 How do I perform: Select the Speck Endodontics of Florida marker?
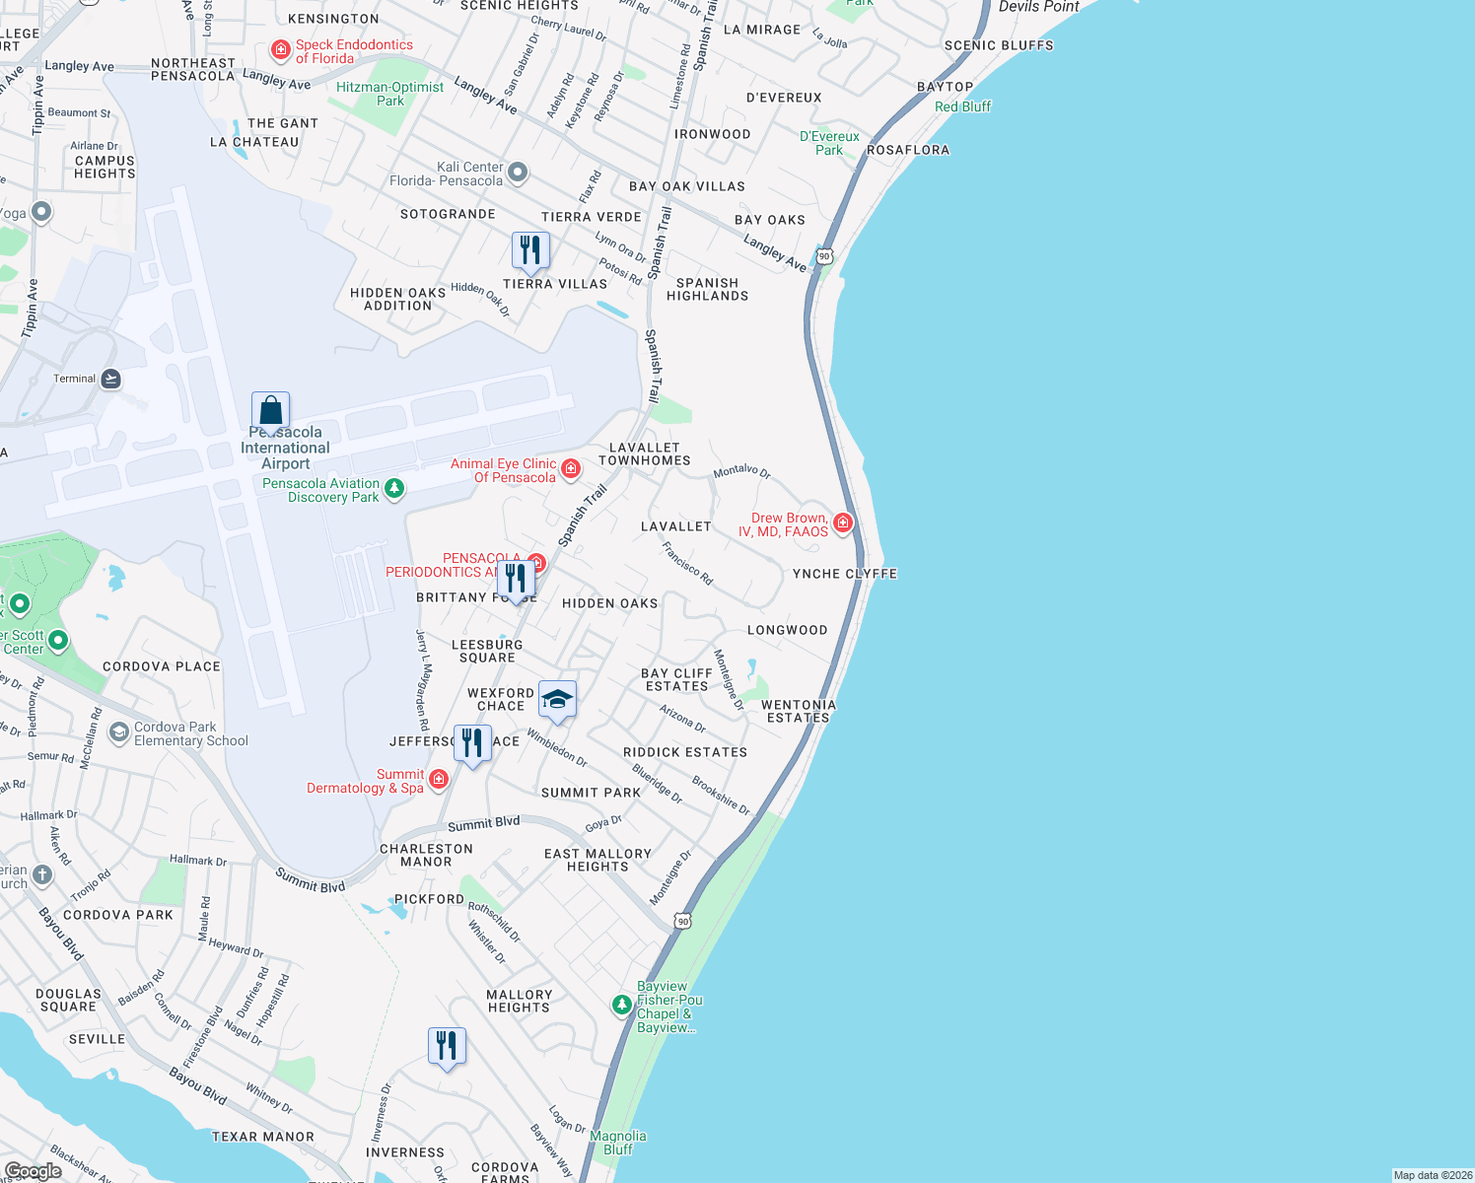coord(279,46)
